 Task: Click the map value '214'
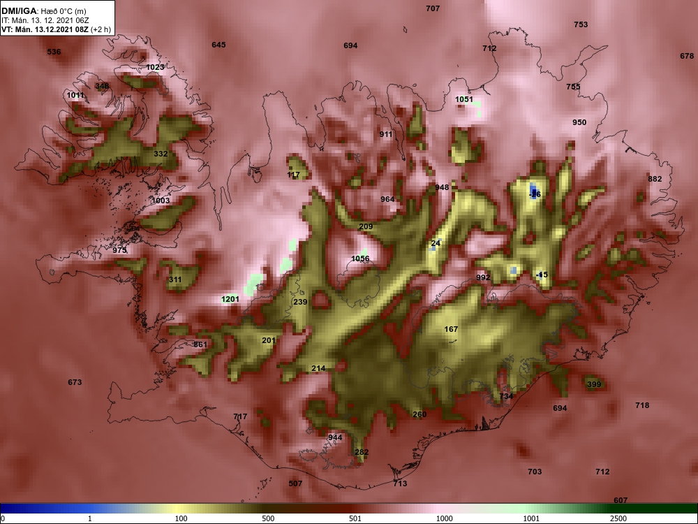click(318, 368)
